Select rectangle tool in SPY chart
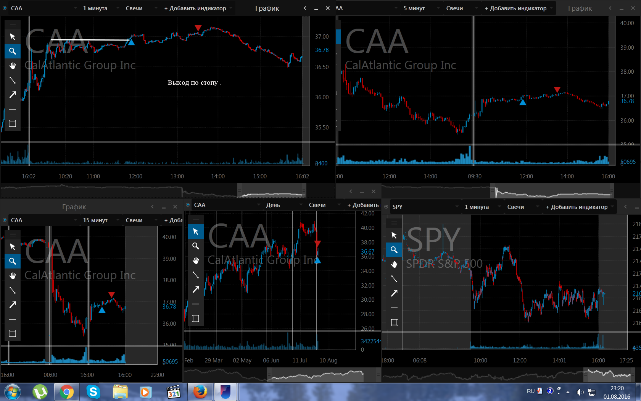The image size is (641, 401). click(x=394, y=322)
